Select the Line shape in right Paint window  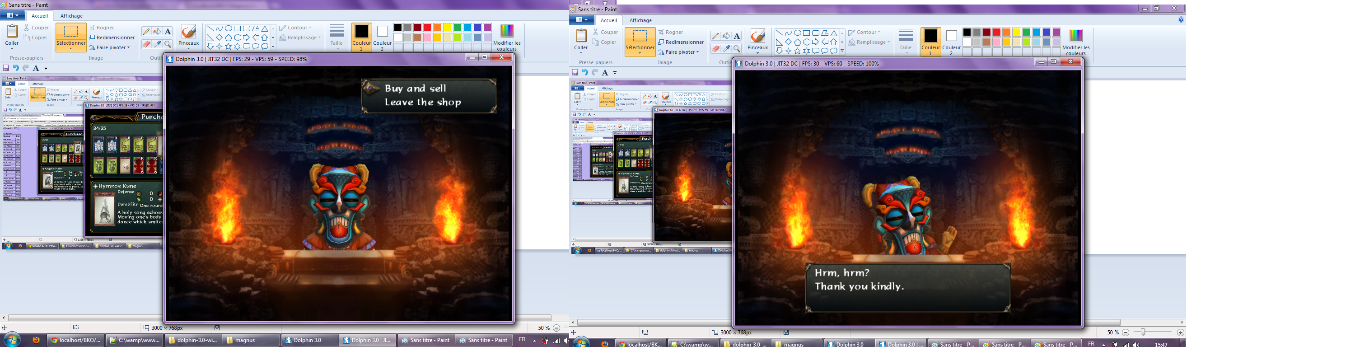click(779, 33)
